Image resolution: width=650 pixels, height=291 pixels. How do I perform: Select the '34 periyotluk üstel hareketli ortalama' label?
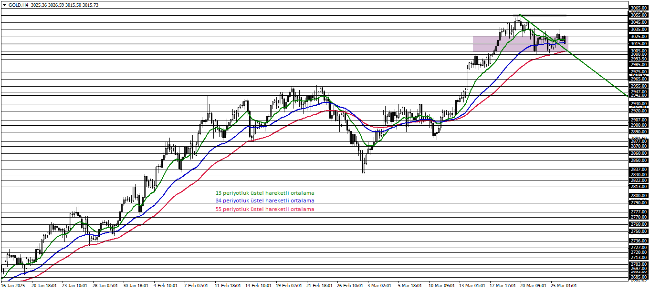coord(265,201)
